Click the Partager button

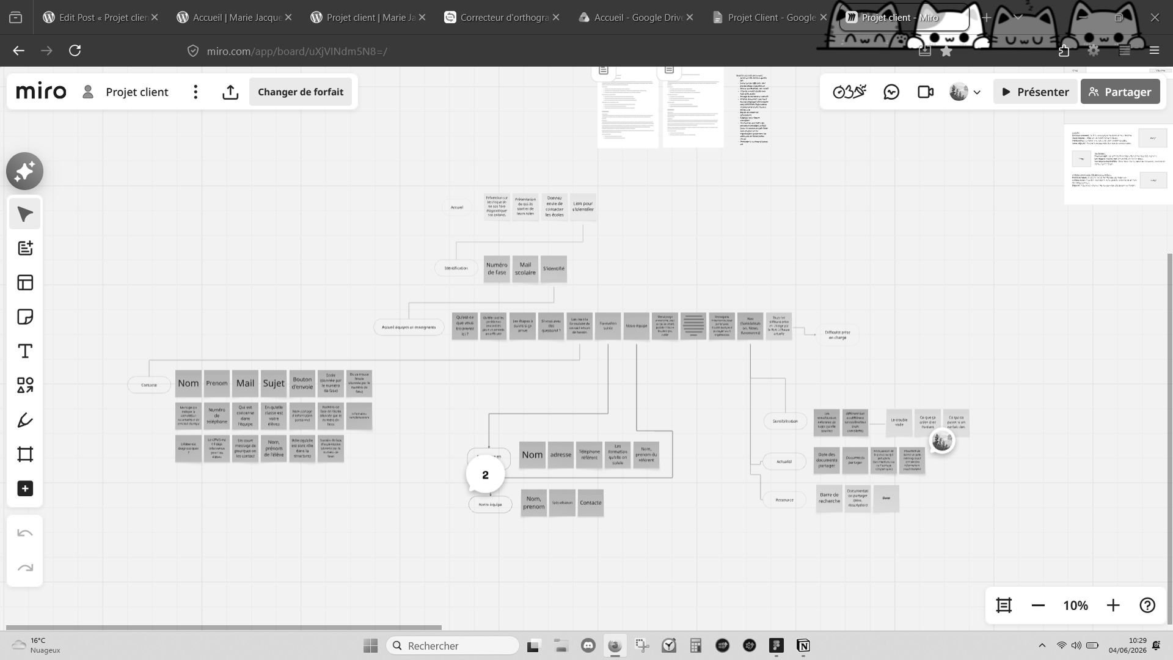1120,92
